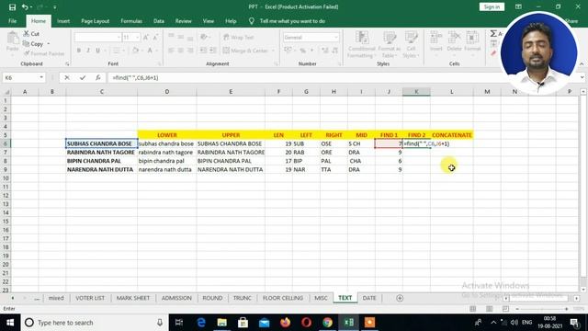The width and height of the screenshot is (588, 331).
Task: Open the VOTER LIST sheet tab
Action: pos(90,298)
